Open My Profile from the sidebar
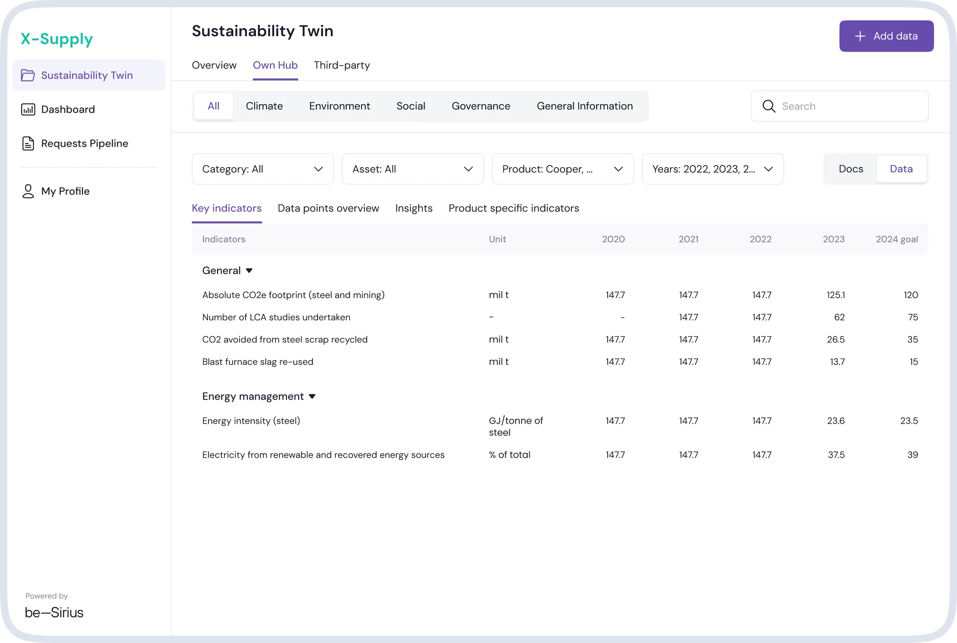957x643 pixels. [x=89, y=191]
